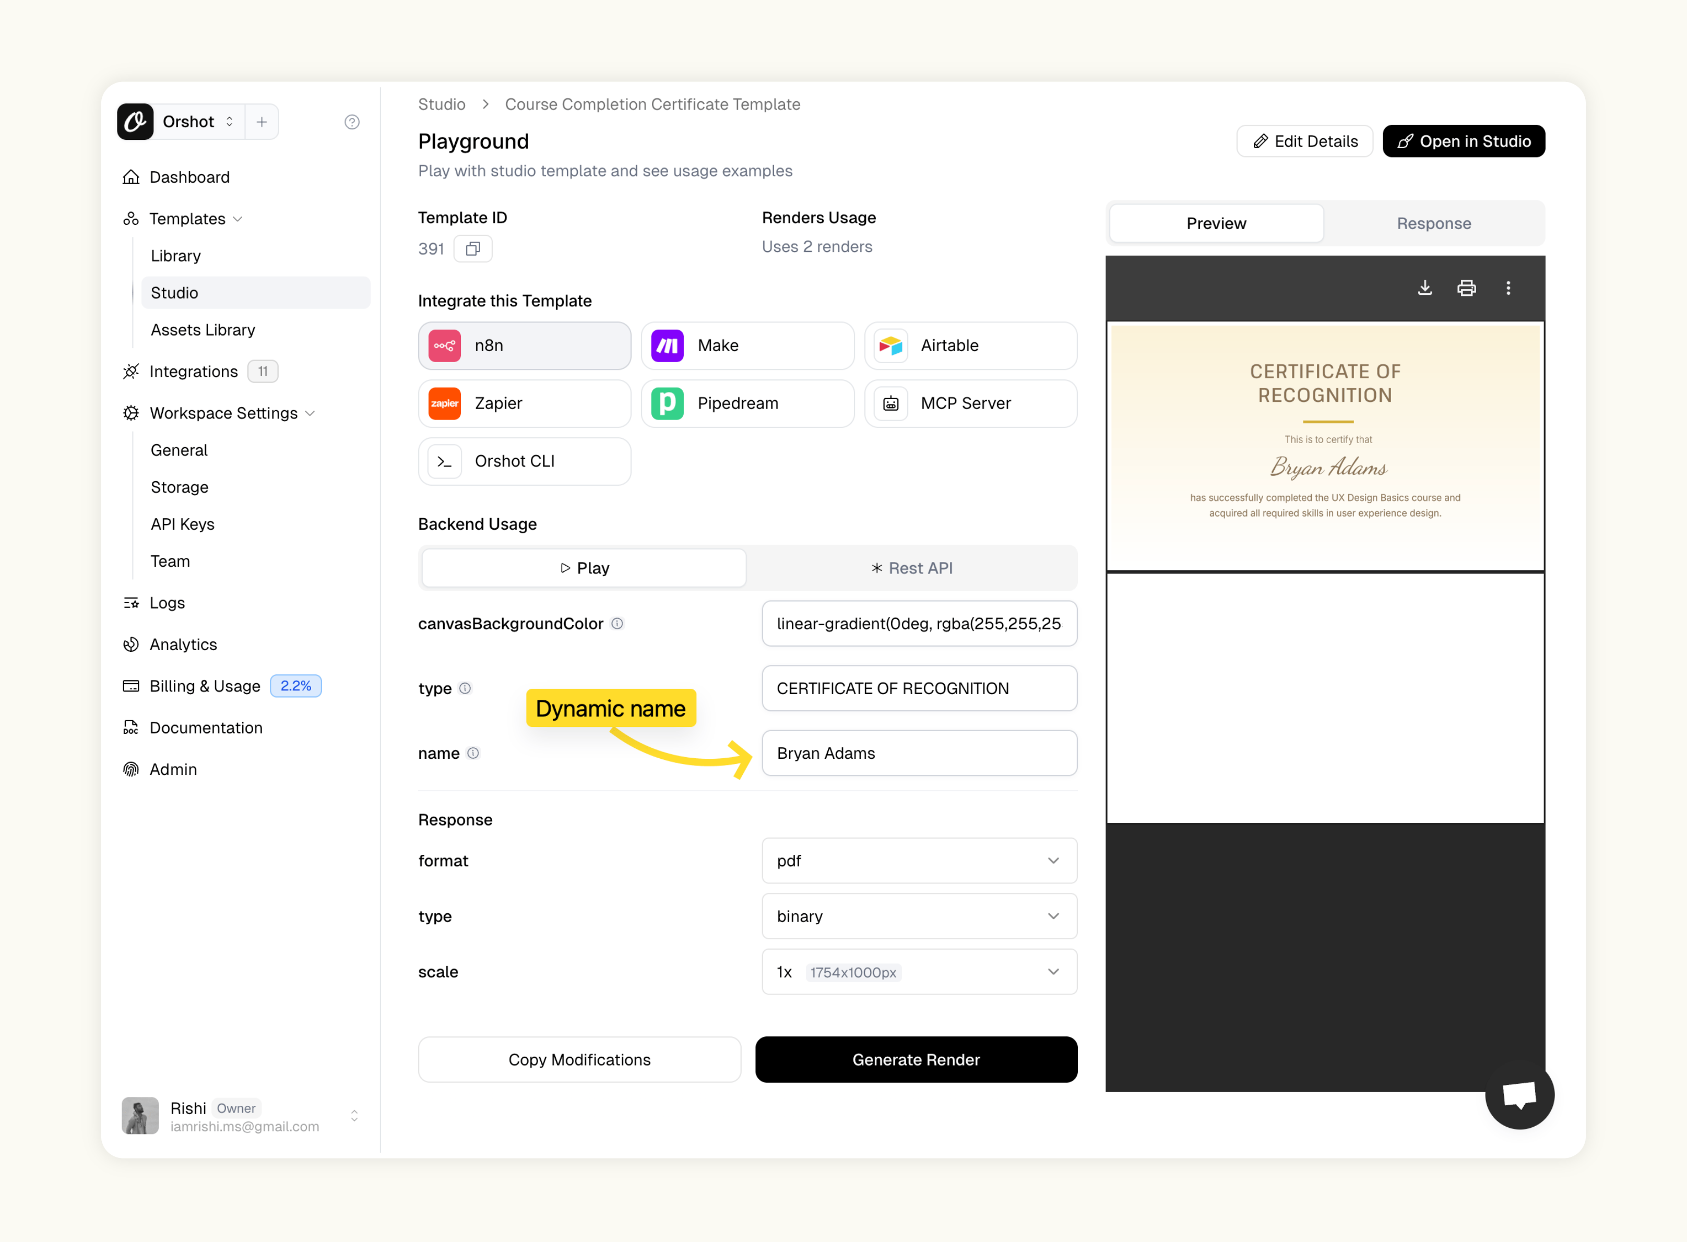
Task: Click the Studio breadcrumb link
Action: (442, 104)
